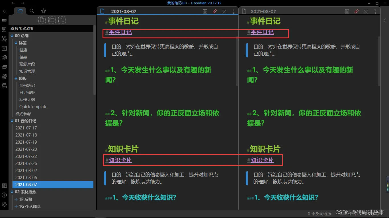Click the insert template ribbon icon
This screenshot has width=389, height=218.
coord(4,58)
